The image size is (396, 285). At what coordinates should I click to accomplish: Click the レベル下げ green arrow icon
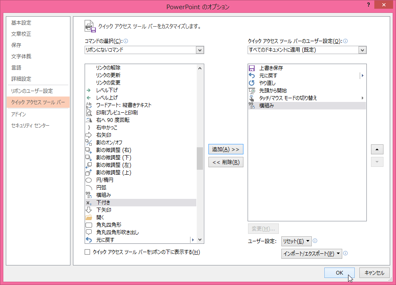point(89,90)
